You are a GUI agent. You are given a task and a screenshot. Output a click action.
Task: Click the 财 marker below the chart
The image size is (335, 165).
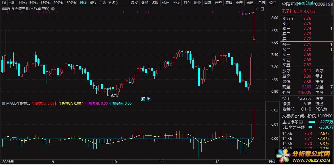pos(148,99)
